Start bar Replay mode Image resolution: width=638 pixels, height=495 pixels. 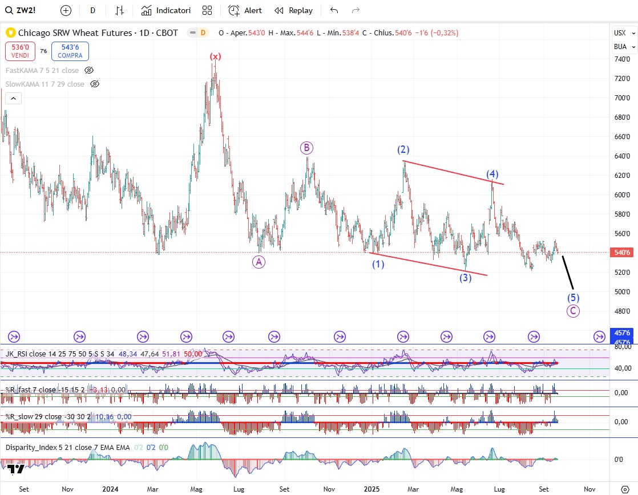tap(293, 10)
